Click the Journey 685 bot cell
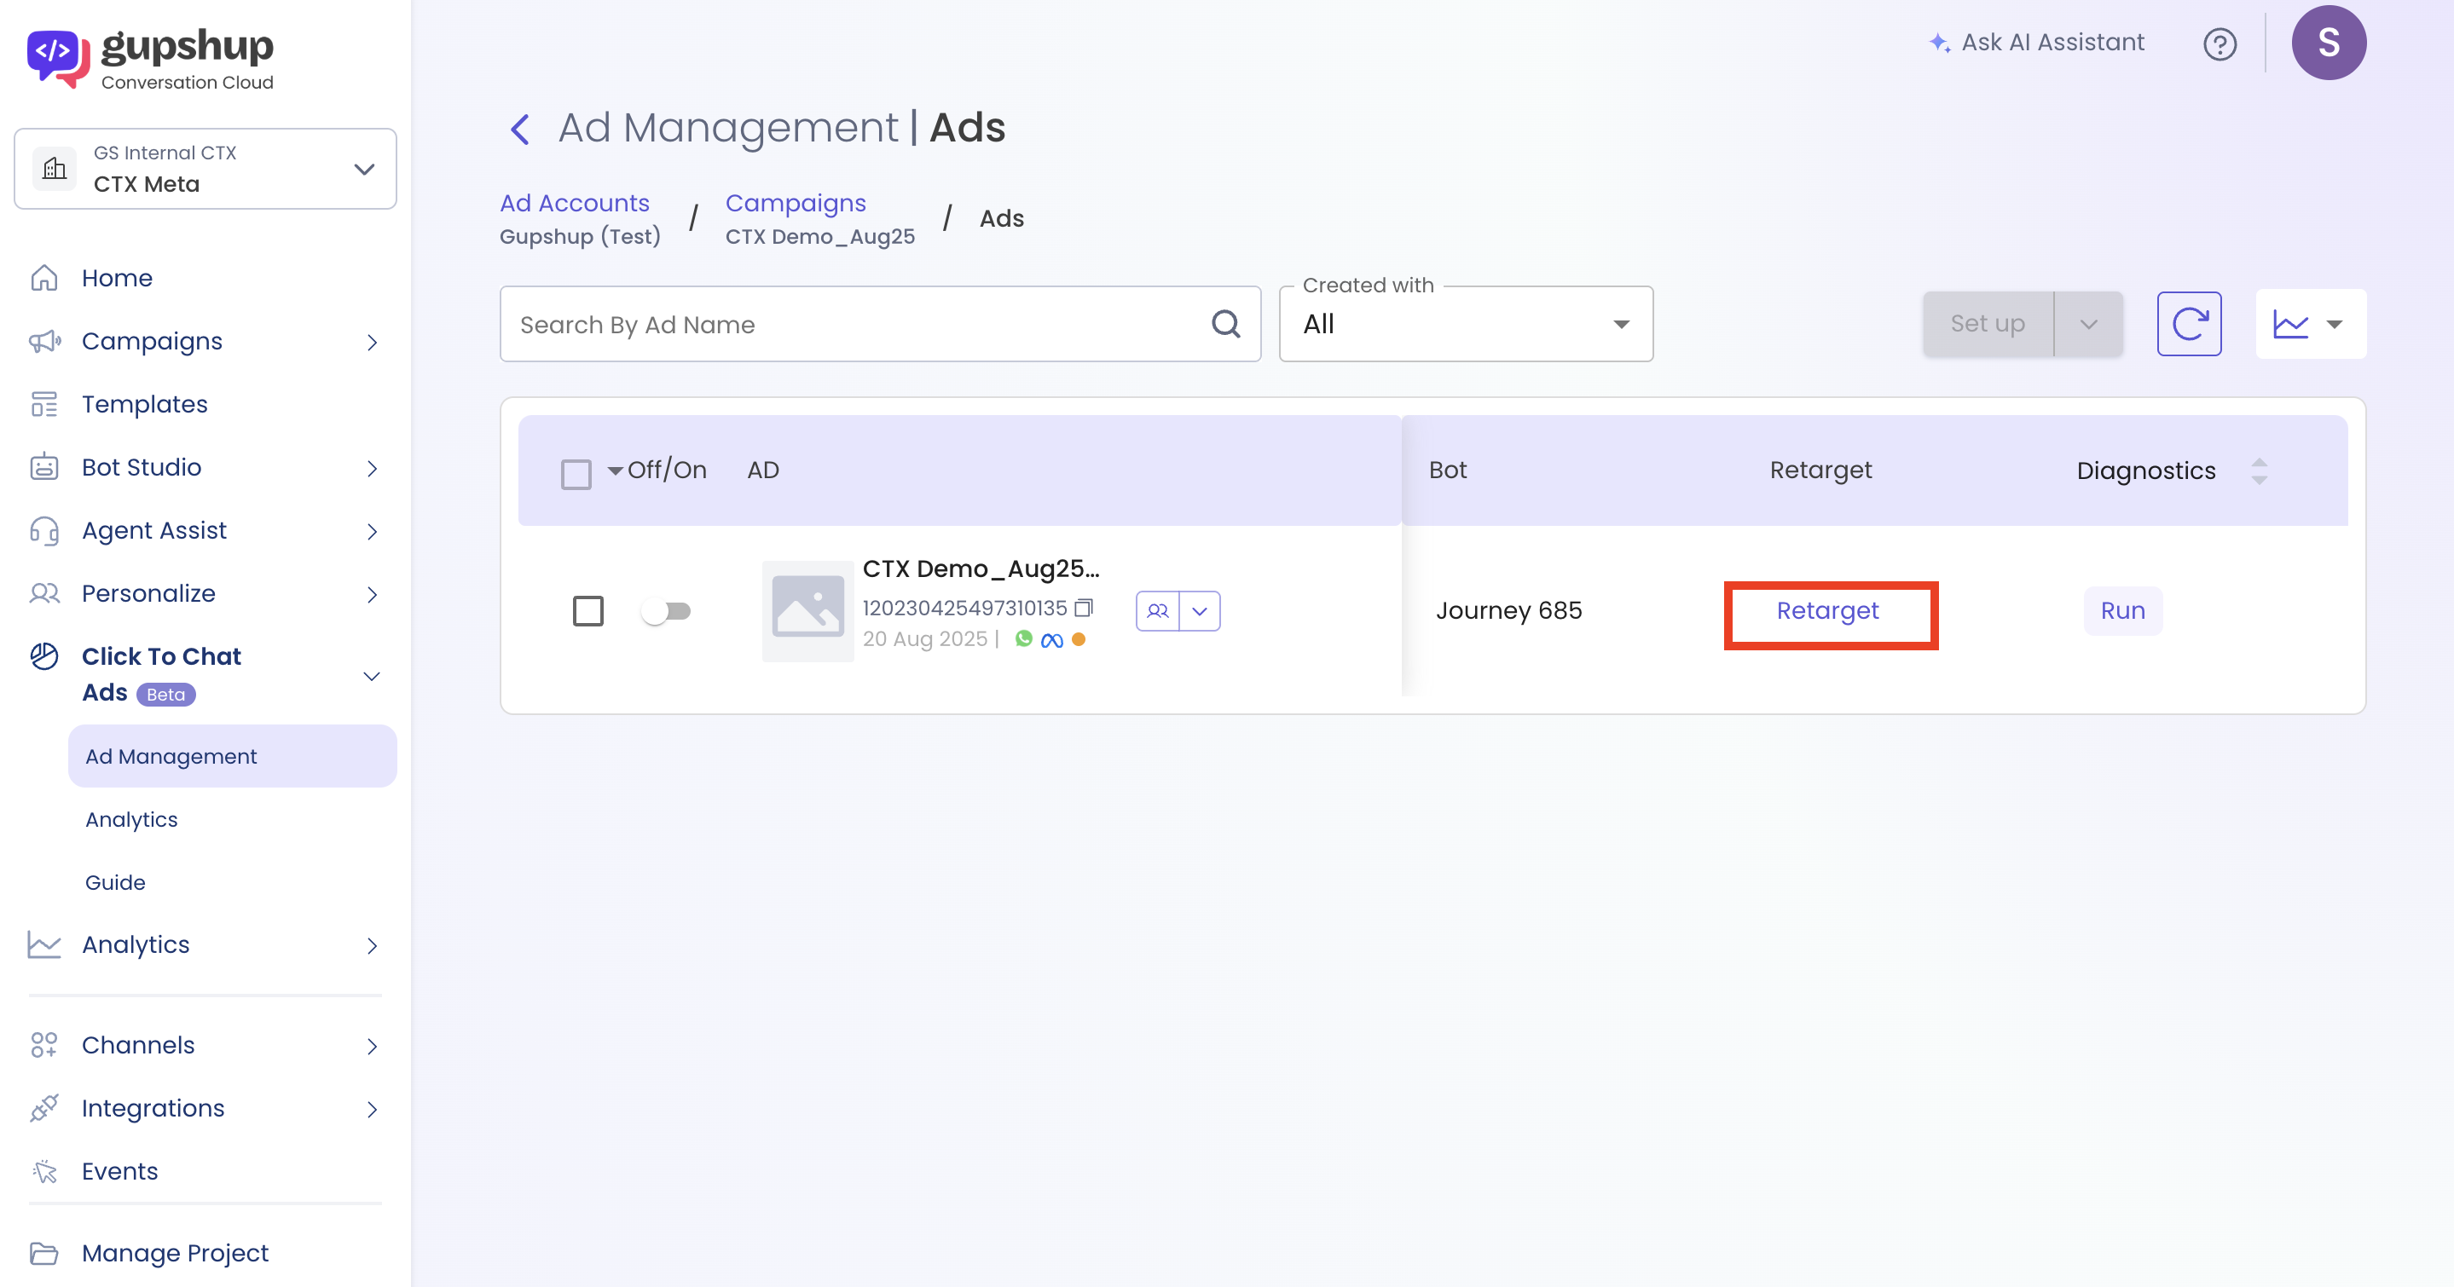 coord(1509,611)
